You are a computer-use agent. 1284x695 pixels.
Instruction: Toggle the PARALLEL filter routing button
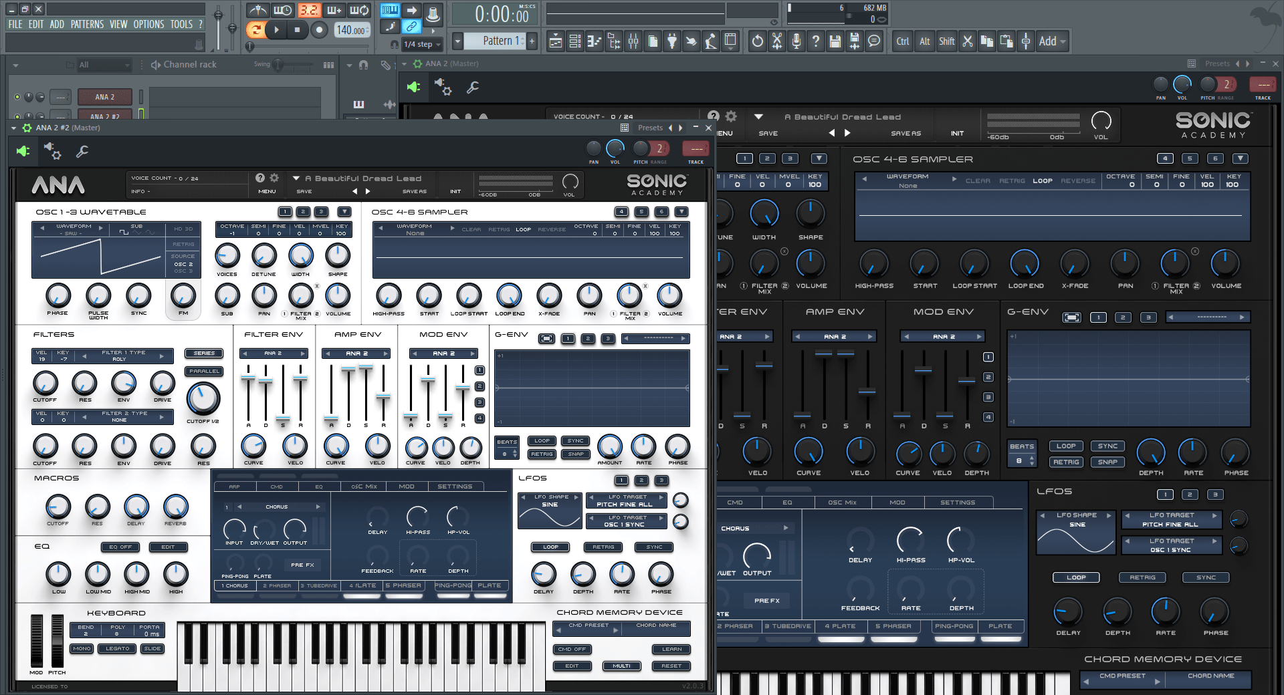(205, 372)
